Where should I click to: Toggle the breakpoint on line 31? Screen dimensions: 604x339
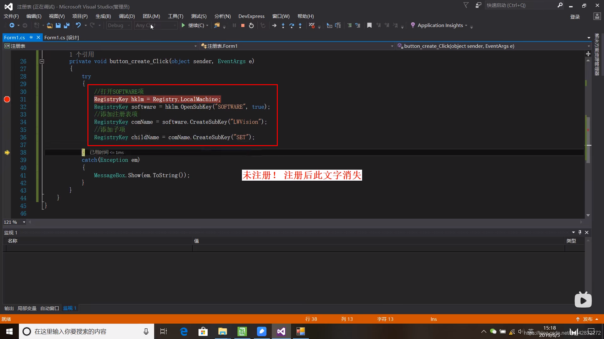[7, 100]
